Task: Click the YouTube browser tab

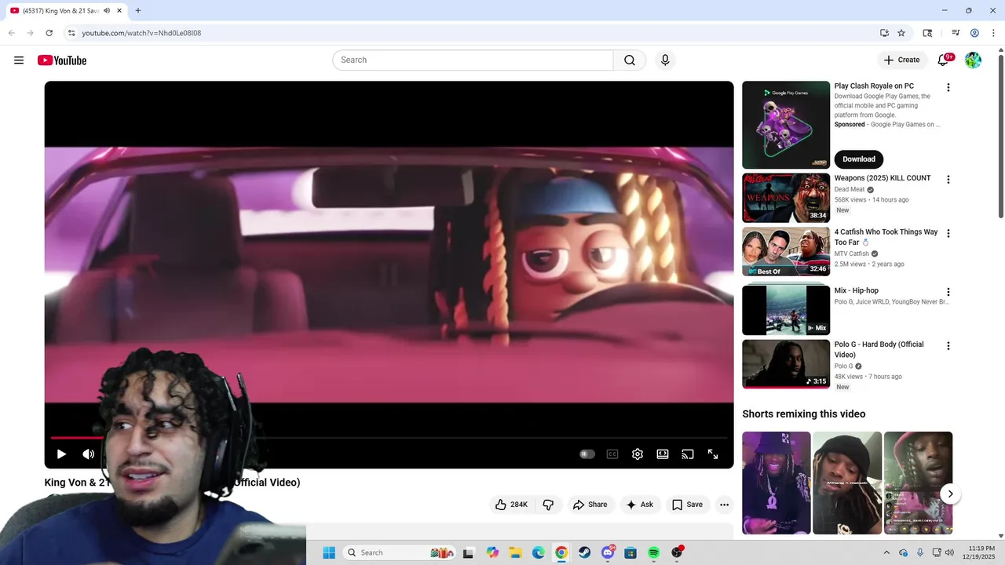Action: (67, 11)
